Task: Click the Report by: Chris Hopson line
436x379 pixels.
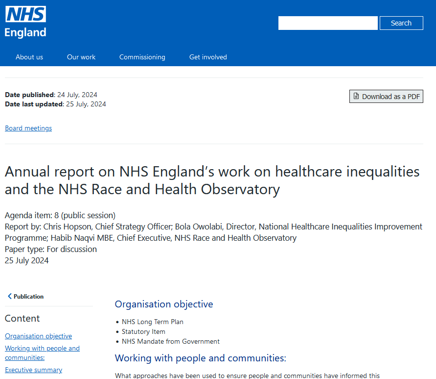Action: click(213, 232)
